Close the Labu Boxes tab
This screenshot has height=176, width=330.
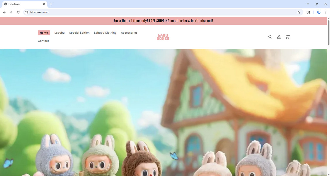(x=44, y=4)
